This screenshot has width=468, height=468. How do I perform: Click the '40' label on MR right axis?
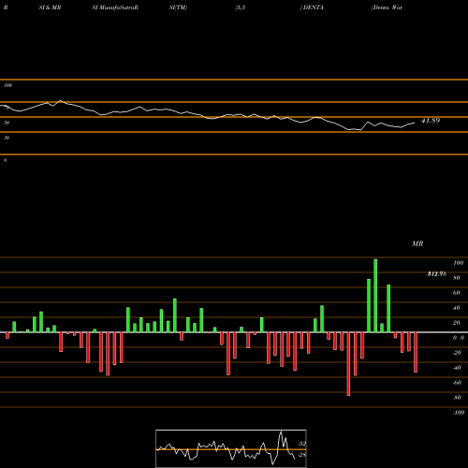tap(457, 308)
